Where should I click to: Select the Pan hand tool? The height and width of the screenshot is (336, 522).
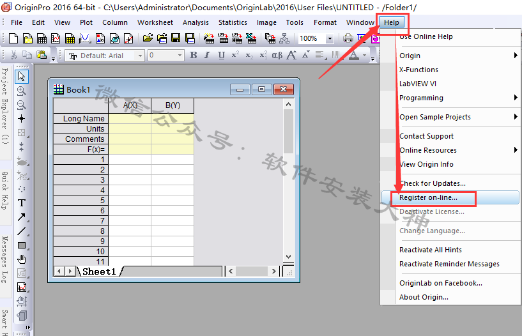22,259
